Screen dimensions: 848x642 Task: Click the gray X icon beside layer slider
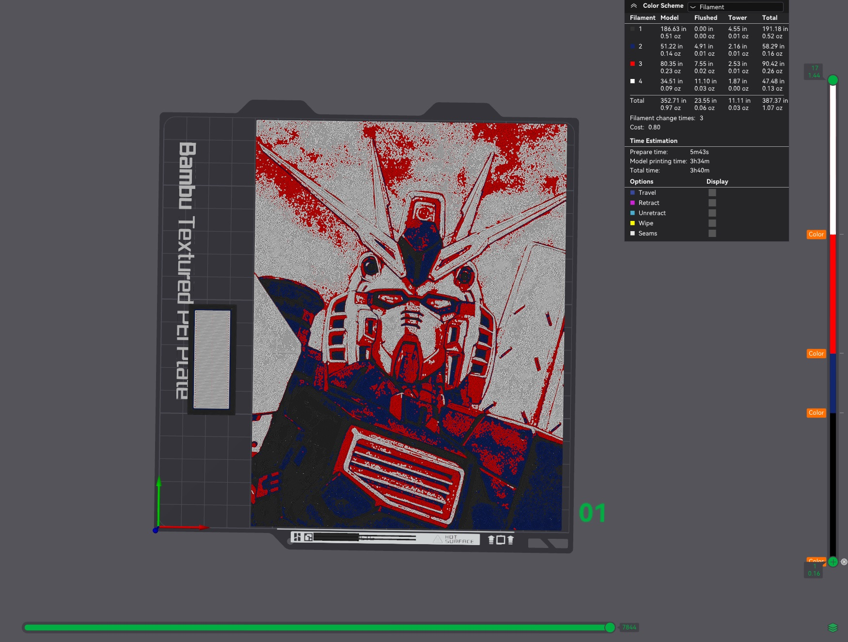click(844, 562)
